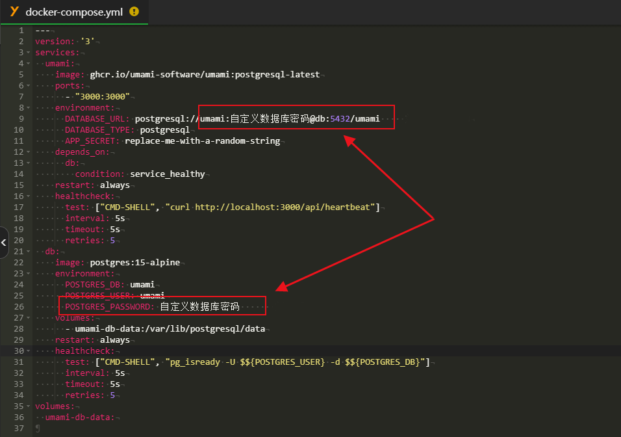Screen dimensions: 621x437
Task: Click the port number 5432 in the database URL
Action: pyautogui.click(x=340, y=119)
